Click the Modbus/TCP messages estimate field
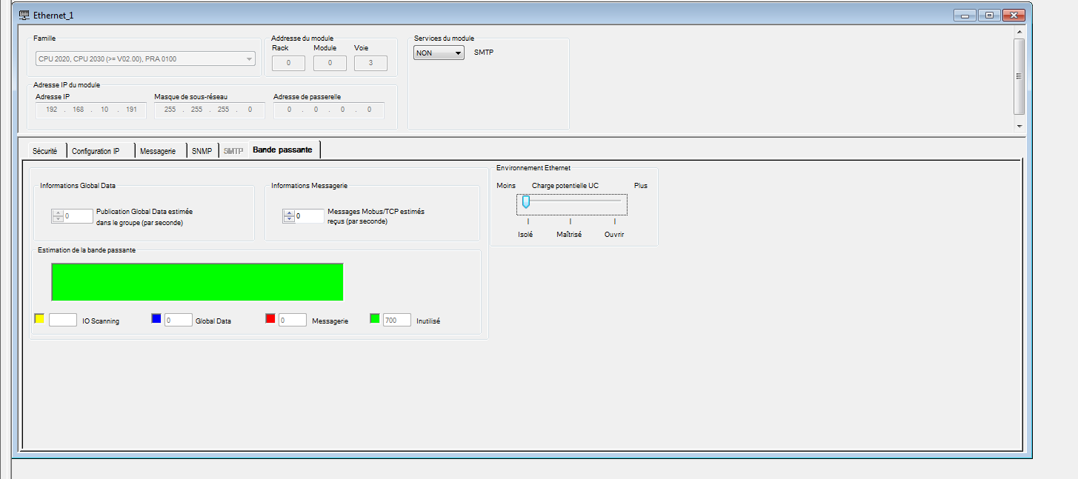Image resolution: width=1078 pixels, height=479 pixels. click(309, 216)
